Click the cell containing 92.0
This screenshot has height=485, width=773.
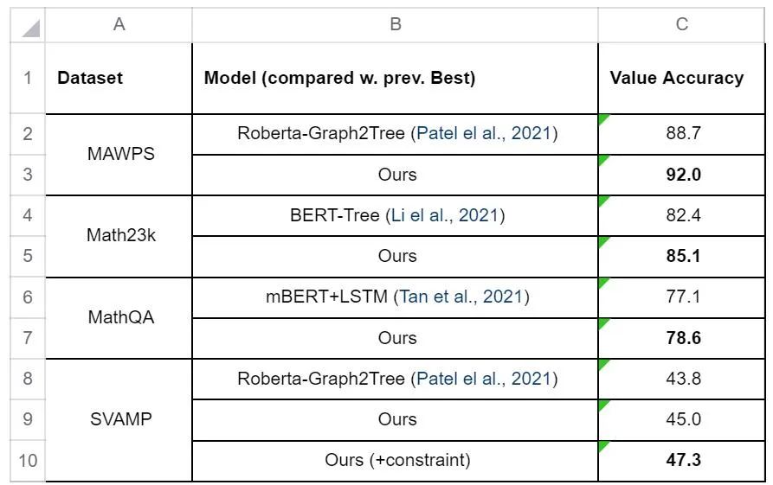(x=682, y=175)
